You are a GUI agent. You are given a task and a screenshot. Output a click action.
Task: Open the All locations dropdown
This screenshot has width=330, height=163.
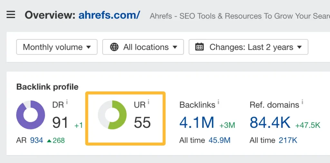click(143, 47)
